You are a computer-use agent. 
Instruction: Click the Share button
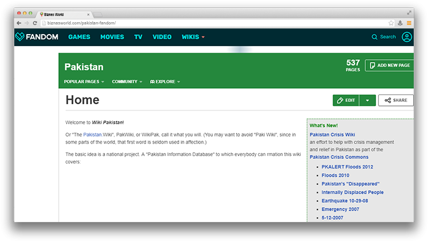coord(395,100)
